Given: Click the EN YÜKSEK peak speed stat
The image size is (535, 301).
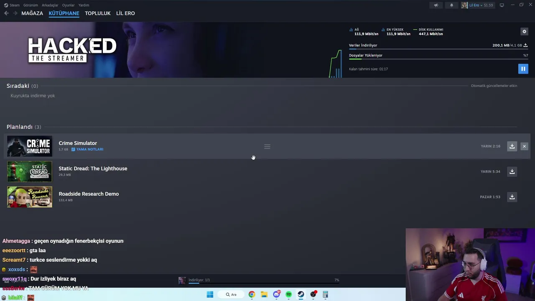Looking at the screenshot, I should (396, 32).
